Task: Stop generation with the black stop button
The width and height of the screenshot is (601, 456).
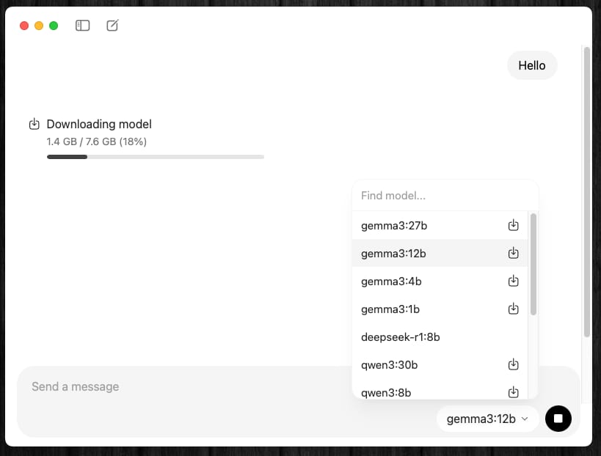Action: coord(558,419)
